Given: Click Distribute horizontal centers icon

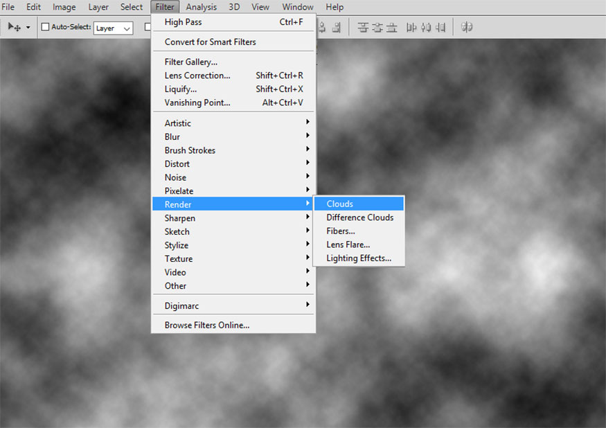Looking at the screenshot, I should 426,27.
